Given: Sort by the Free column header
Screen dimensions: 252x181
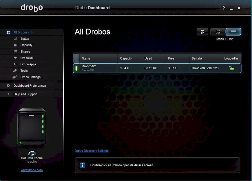Looking at the screenshot, I should [x=177, y=58].
